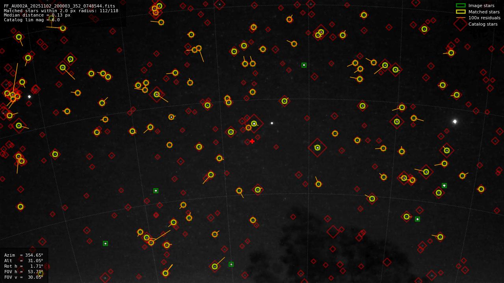The image size is (504, 283).
Task: Click the green Image stars legend swatch
Action: 461,6
